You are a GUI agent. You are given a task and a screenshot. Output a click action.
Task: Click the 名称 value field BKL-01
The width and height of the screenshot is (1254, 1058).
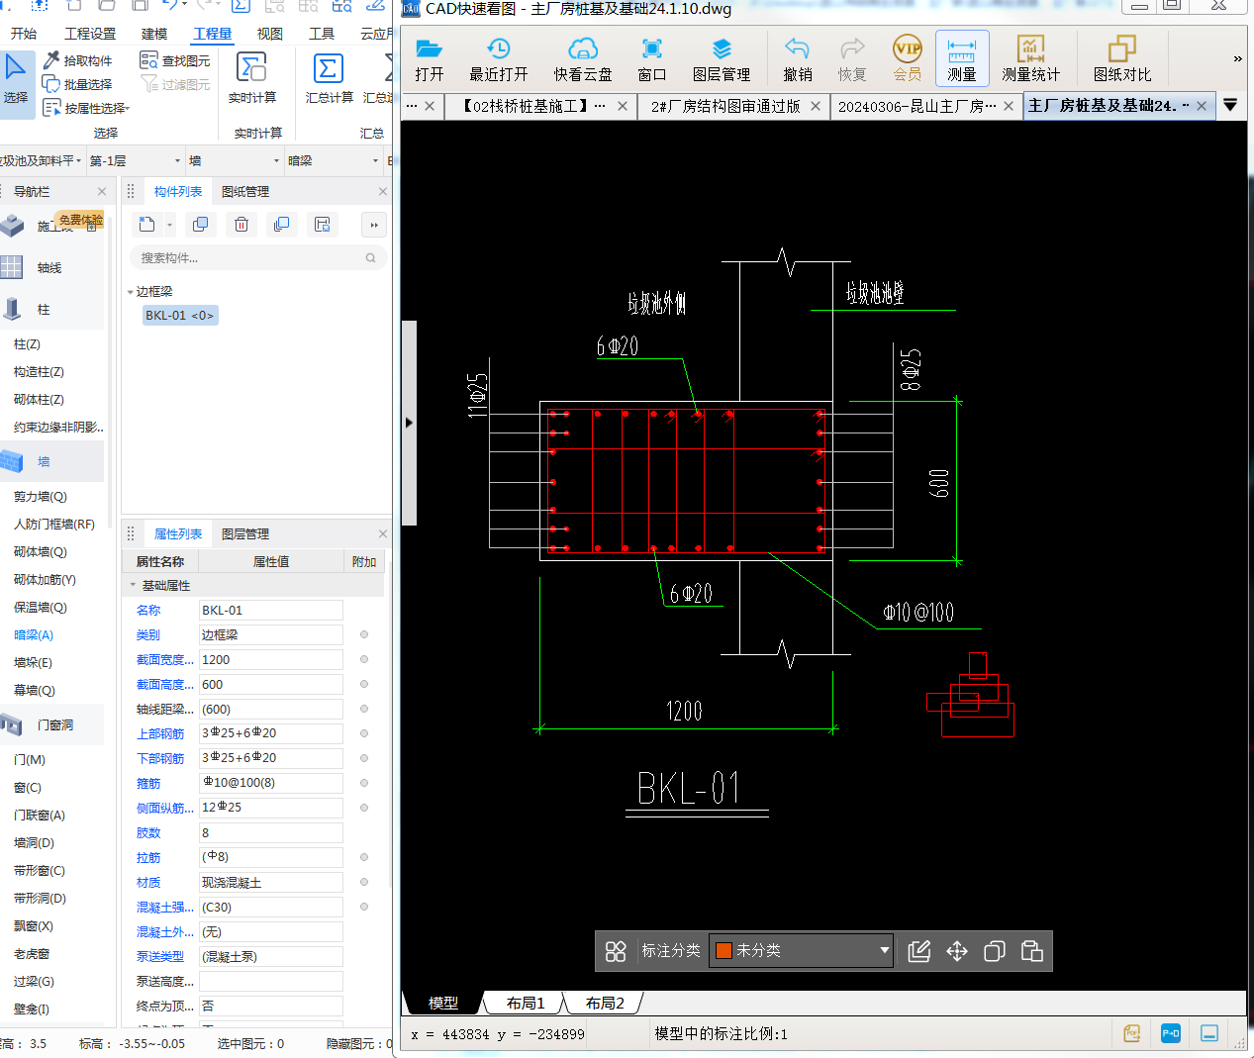click(271, 610)
